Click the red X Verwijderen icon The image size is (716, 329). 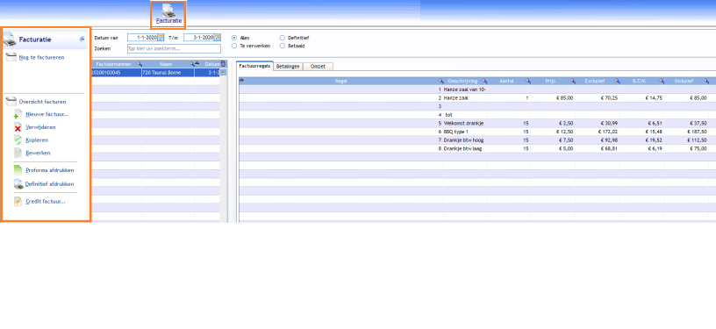pyautogui.click(x=18, y=128)
